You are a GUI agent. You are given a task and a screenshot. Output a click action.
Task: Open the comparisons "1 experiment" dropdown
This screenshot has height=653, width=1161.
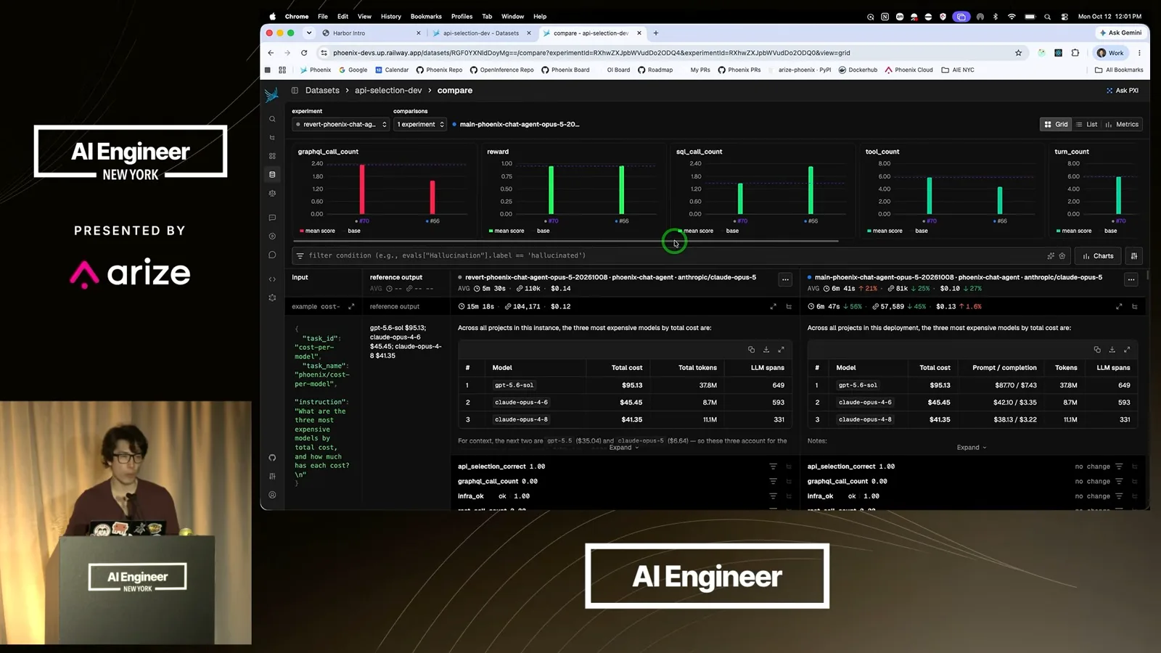point(420,124)
